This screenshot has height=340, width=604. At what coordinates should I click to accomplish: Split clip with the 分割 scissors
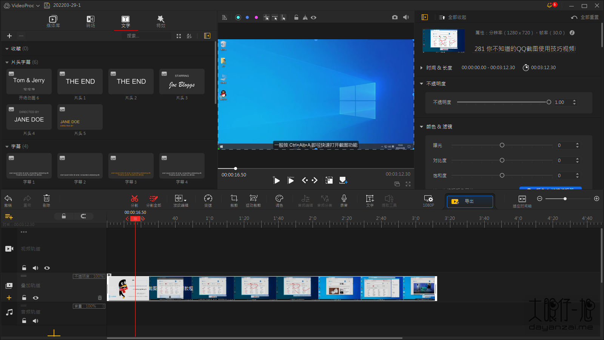click(134, 201)
